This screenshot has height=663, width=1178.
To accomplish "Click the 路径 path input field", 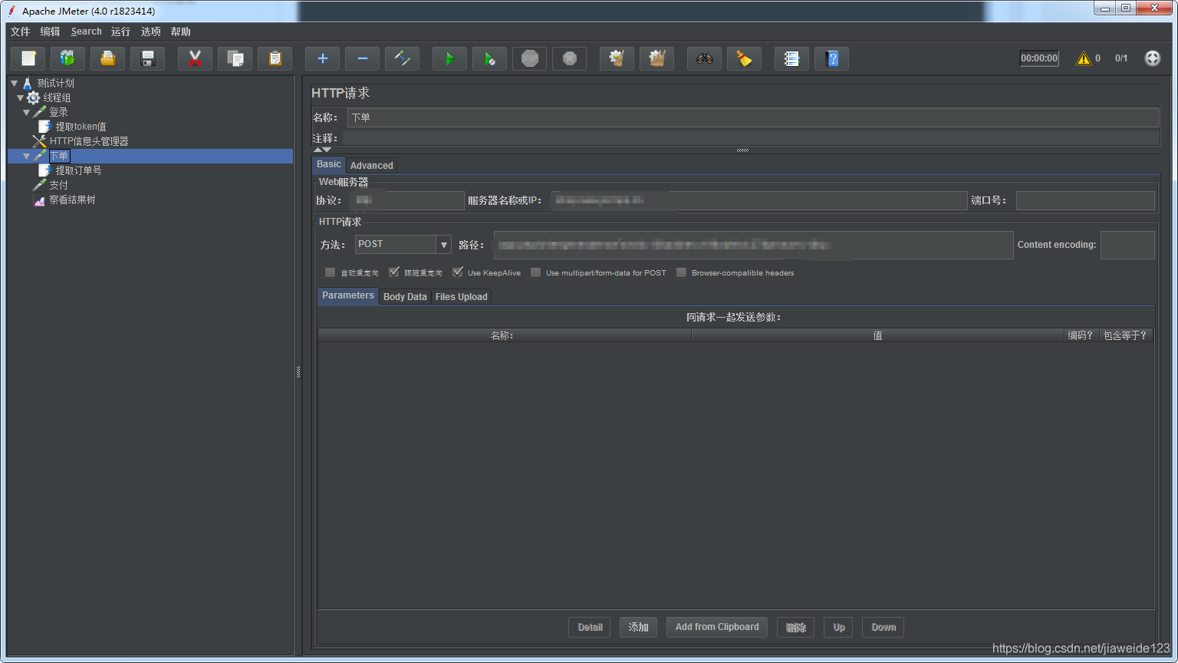I will tap(753, 245).
